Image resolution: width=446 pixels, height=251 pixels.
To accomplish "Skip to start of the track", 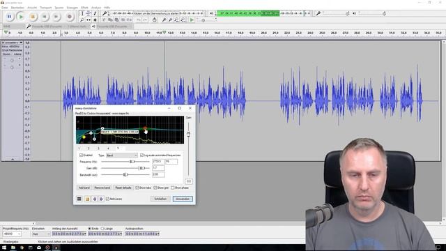I will pyautogui.click(x=45, y=17).
